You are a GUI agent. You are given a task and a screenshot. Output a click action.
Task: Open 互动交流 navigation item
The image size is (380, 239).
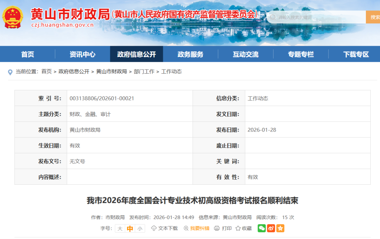(x=246, y=54)
